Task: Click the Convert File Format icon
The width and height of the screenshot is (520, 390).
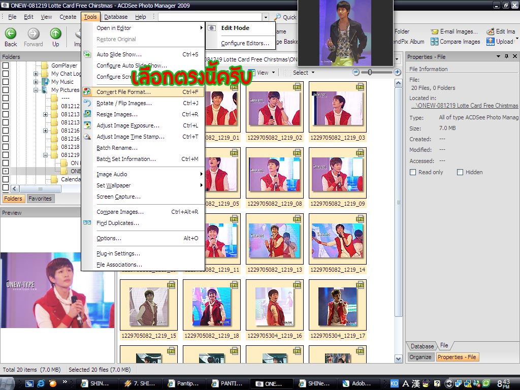Action: click(x=87, y=92)
